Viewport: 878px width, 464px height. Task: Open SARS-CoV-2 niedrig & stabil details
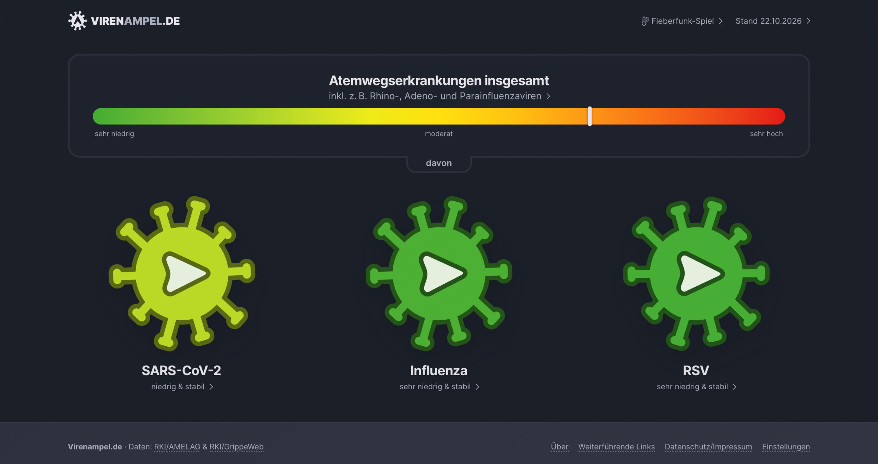pos(178,386)
